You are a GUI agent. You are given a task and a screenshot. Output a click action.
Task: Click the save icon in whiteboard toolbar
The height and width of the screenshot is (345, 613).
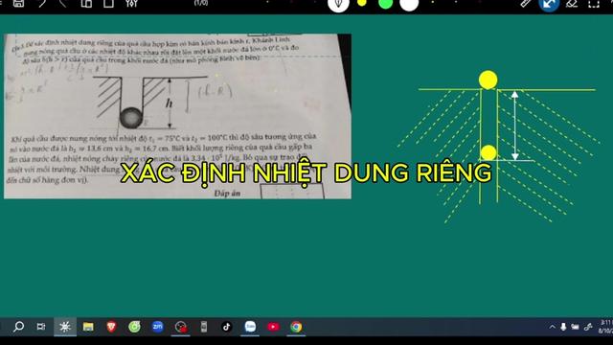[18, 4]
